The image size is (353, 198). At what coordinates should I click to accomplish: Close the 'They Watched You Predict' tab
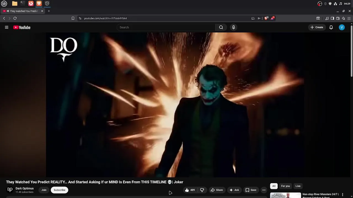click(x=42, y=11)
